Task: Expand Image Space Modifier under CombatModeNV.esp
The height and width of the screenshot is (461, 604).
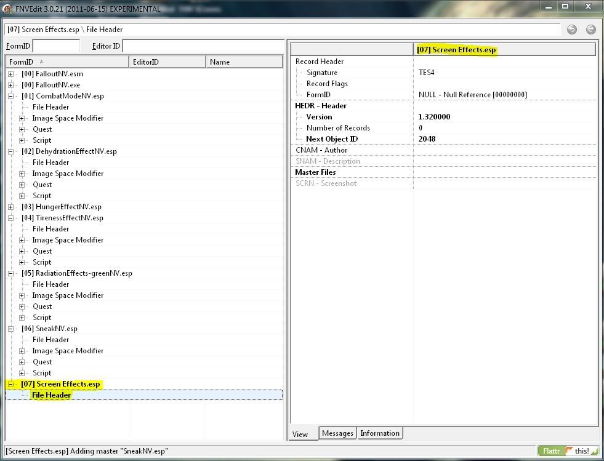Action: [x=22, y=118]
